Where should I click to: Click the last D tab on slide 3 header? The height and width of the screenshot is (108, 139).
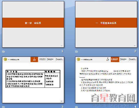pyautogui.click(x=59, y=59)
